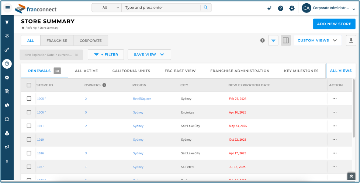
Task: Open action menu for store 1011
Action: tap(335, 126)
